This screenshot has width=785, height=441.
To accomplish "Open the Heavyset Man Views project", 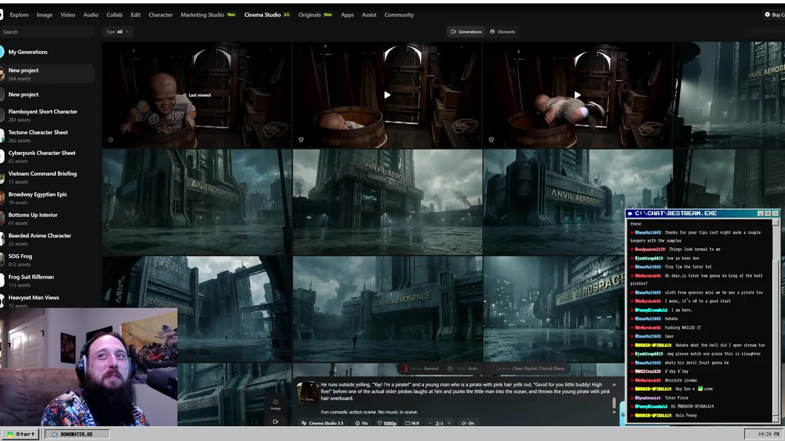I will [47, 301].
